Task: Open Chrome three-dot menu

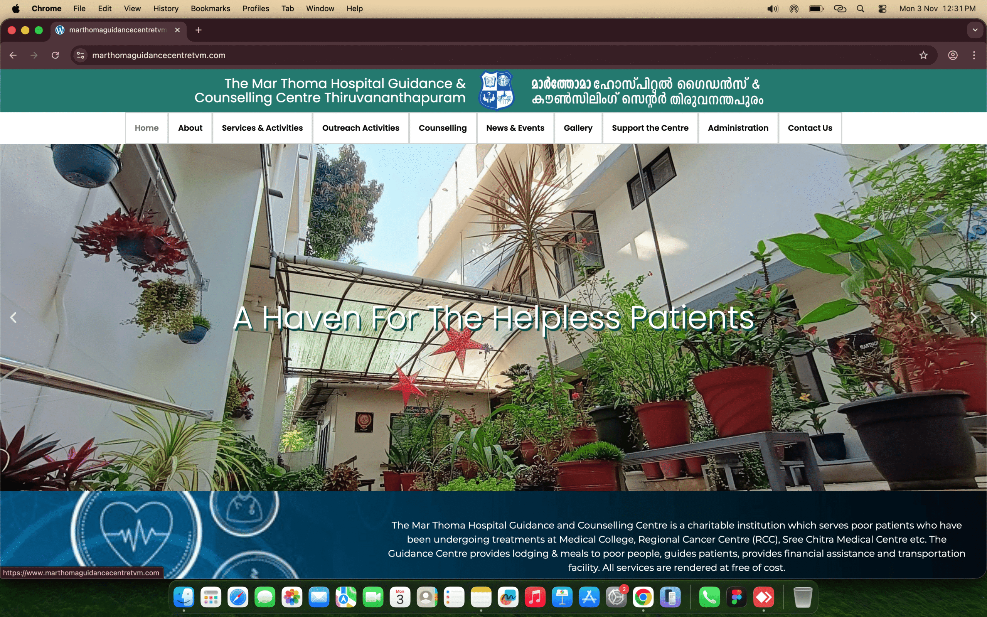Action: [x=974, y=55]
